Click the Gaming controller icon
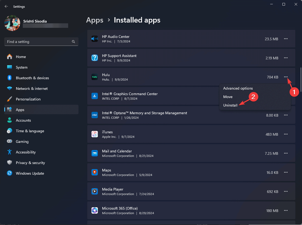302x225 pixels. click(10, 141)
